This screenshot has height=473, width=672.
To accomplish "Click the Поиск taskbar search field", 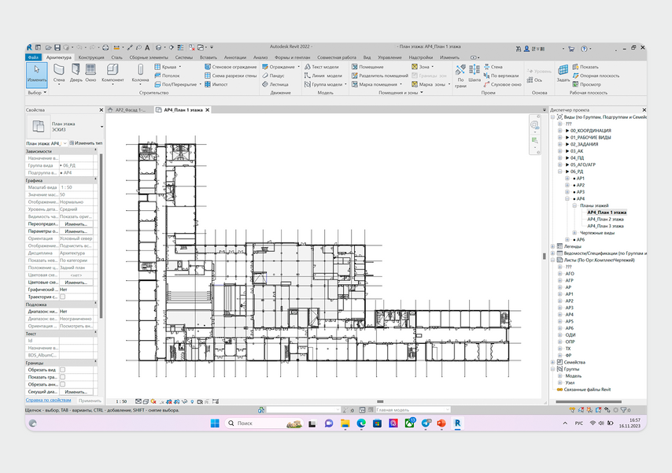I will (x=264, y=423).
